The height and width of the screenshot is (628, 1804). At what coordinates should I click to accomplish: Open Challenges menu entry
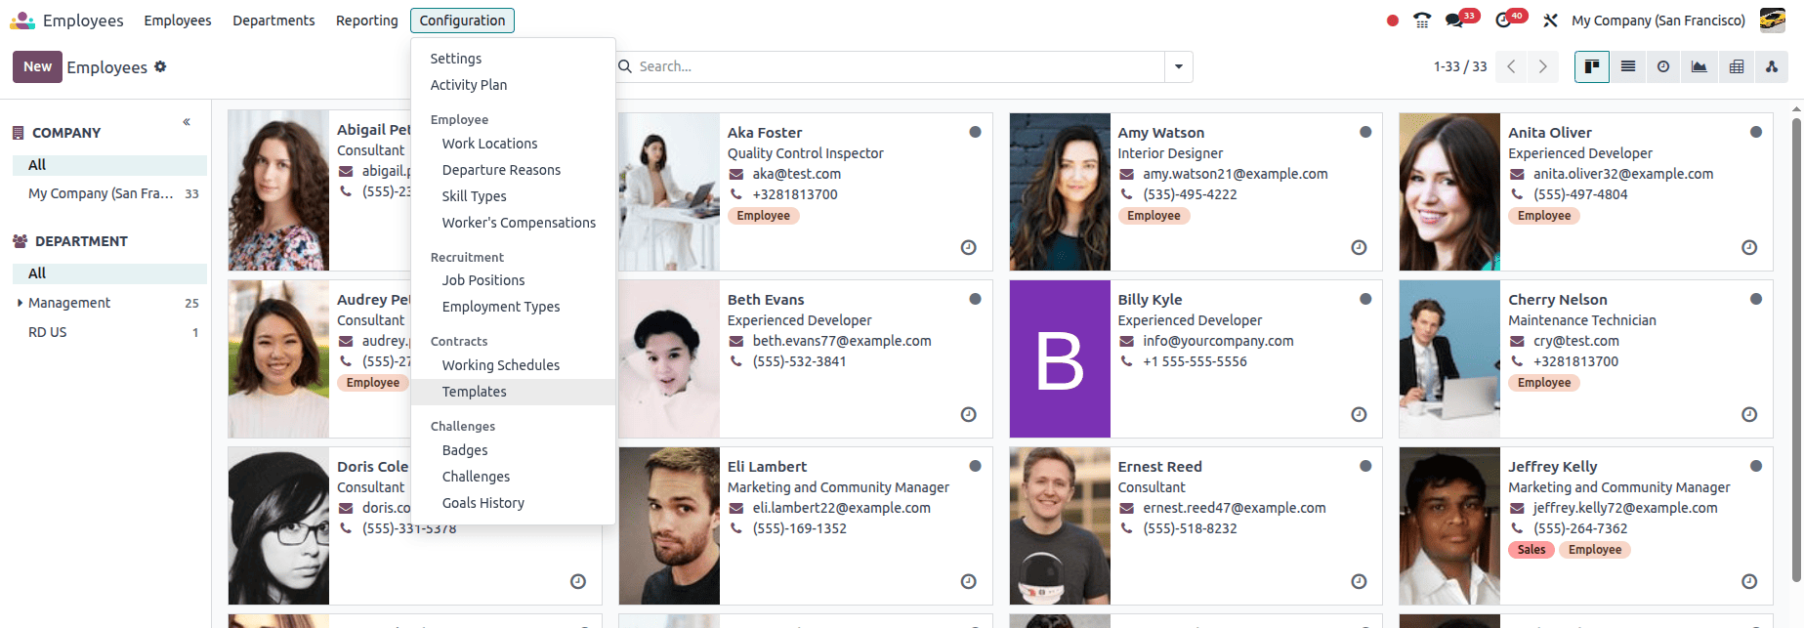514,477
